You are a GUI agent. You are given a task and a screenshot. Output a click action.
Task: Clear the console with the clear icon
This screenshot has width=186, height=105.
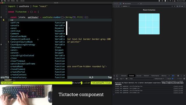117,79
